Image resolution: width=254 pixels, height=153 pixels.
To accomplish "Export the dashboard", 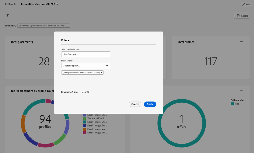I will click(x=242, y=16).
